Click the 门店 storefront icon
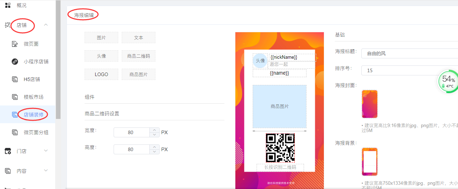The image size is (458, 189). pos(8,151)
